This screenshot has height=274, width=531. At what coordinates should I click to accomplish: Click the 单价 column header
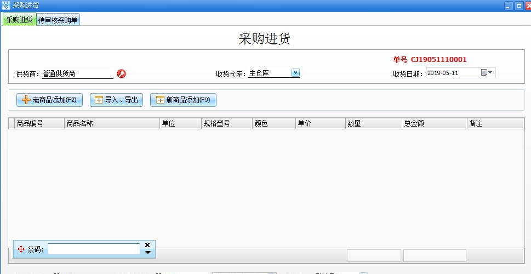321,124
